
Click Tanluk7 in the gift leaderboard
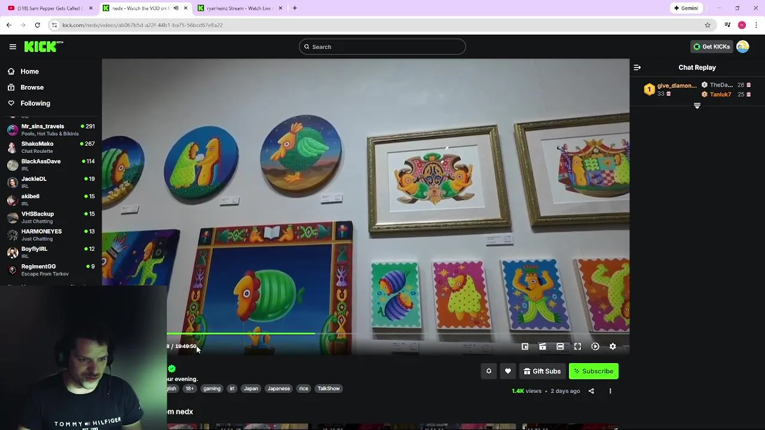721,94
